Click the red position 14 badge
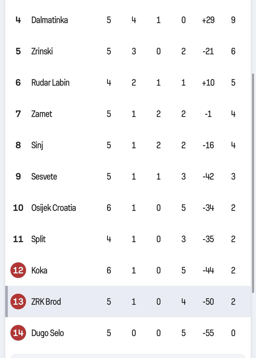Viewport: 256px width, 358px height. tap(18, 333)
